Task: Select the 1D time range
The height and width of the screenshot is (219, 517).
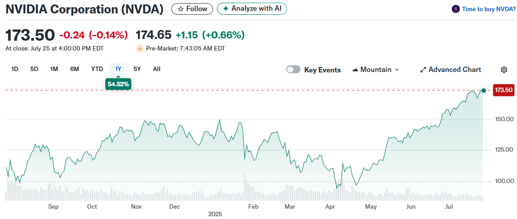Action: click(14, 69)
